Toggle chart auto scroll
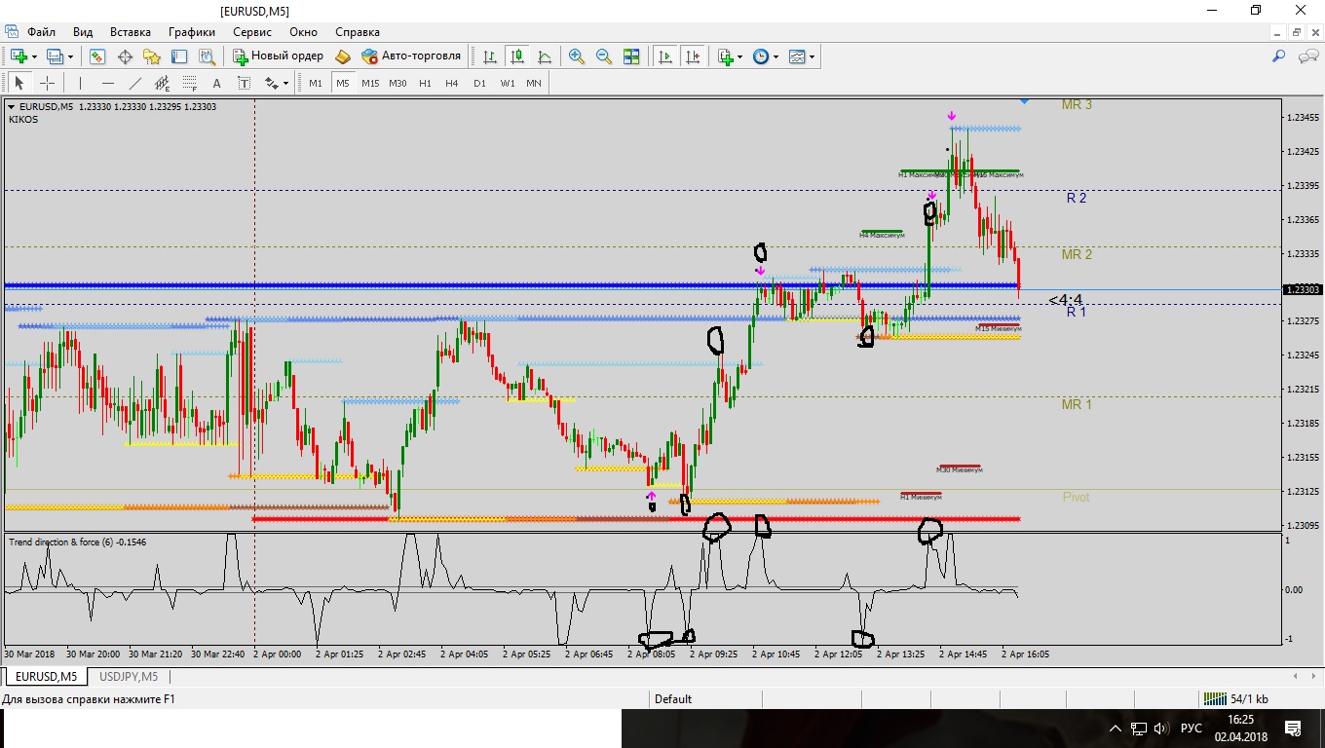Screen dimensions: 1325x748 [x=665, y=56]
